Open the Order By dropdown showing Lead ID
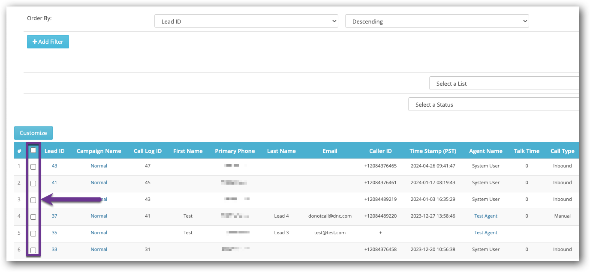This screenshot has height=272, width=590. [x=246, y=21]
